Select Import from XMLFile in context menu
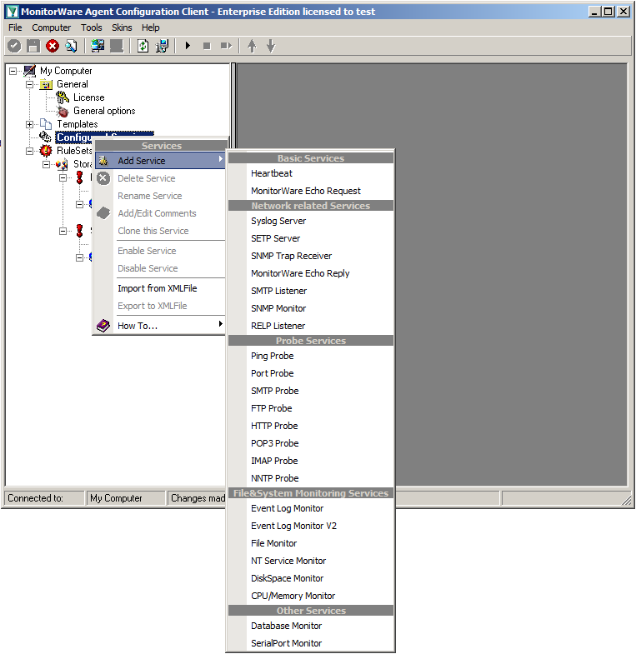Viewport: 636px width, 654px height. [x=157, y=288]
